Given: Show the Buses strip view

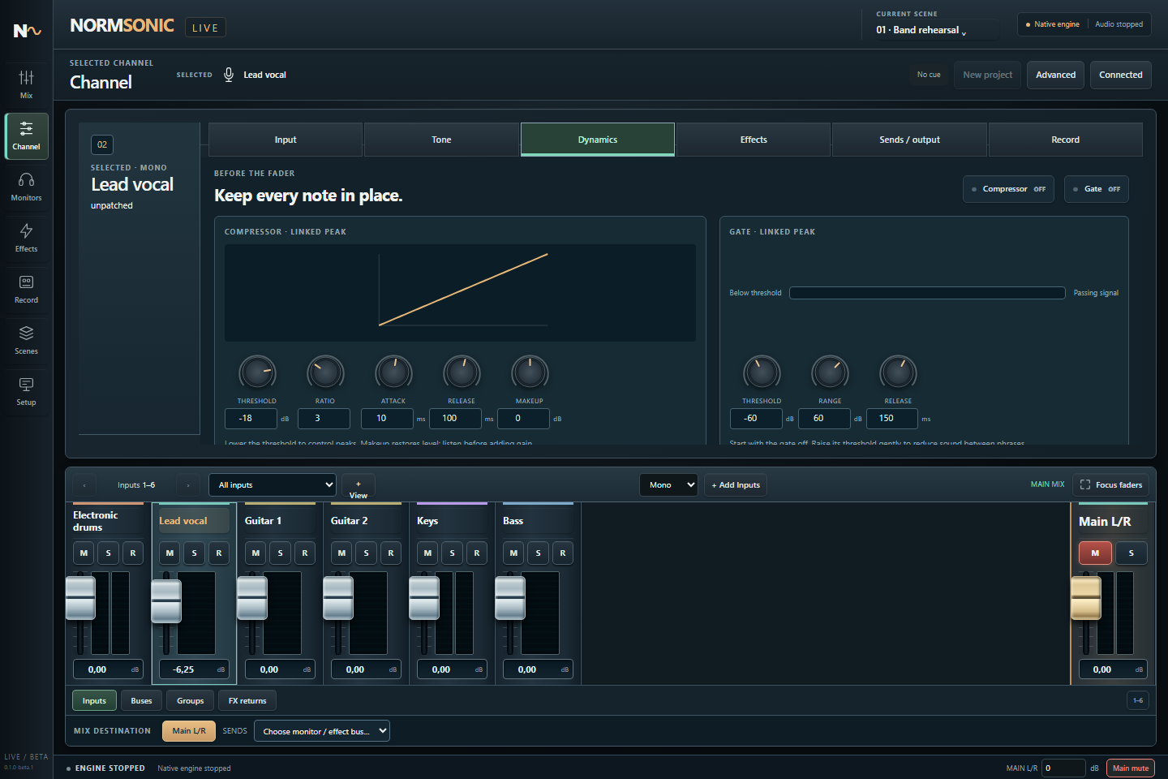Looking at the screenshot, I should pos(142,701).
